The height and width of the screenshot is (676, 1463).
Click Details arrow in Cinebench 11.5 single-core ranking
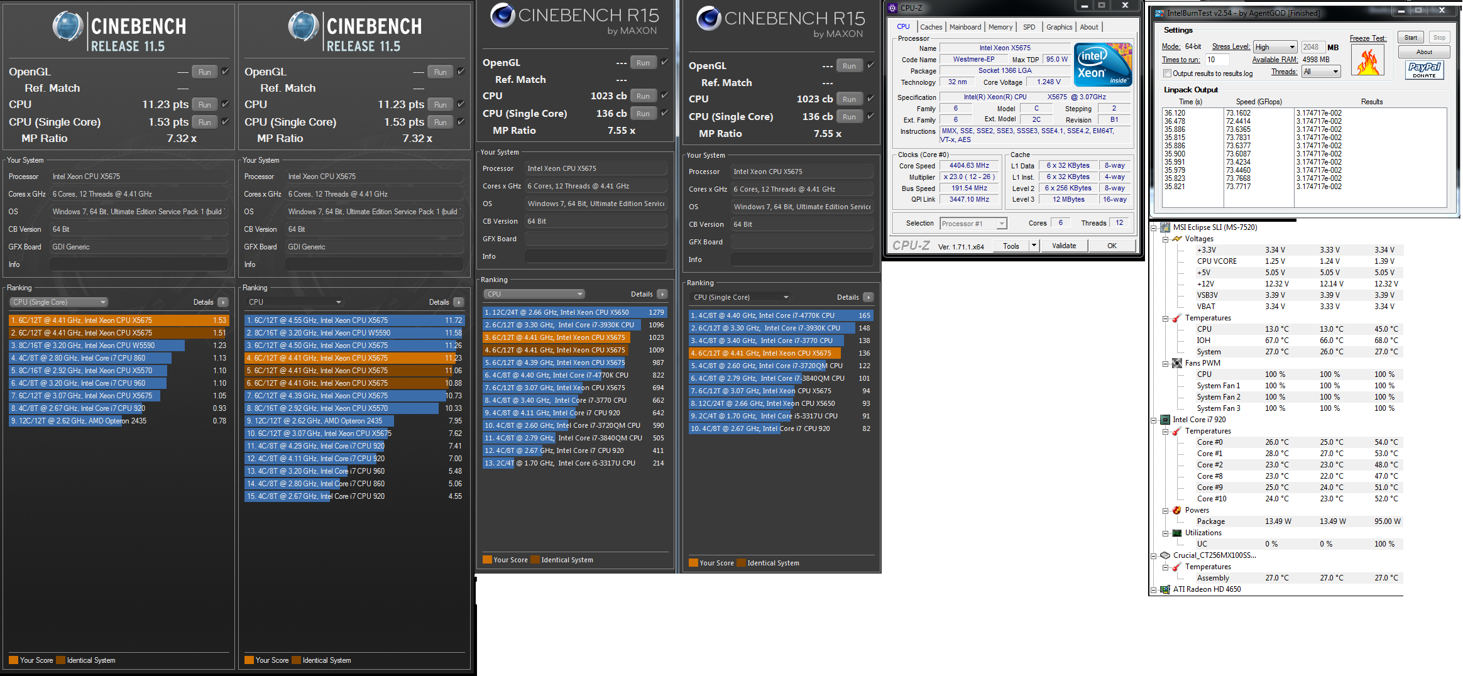coord(222,302)
